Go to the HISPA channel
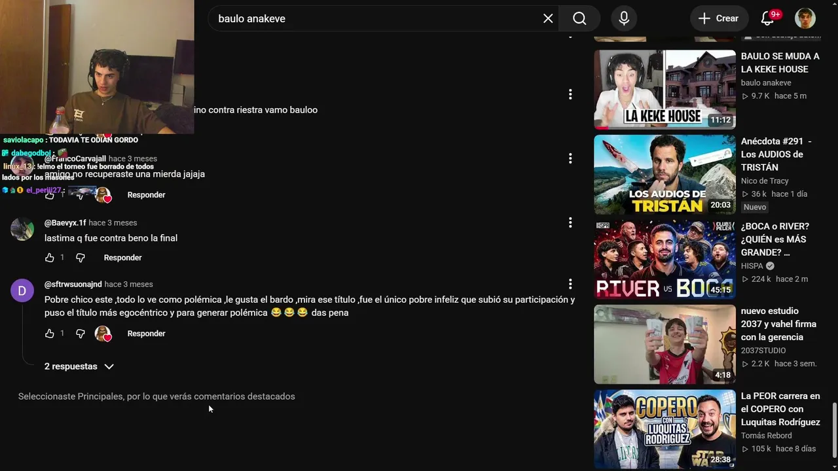The image size is (838, 471). tap(752, 266)
